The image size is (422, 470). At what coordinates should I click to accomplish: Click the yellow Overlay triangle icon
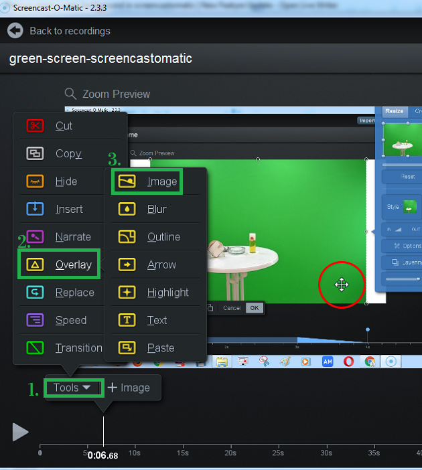35,264
